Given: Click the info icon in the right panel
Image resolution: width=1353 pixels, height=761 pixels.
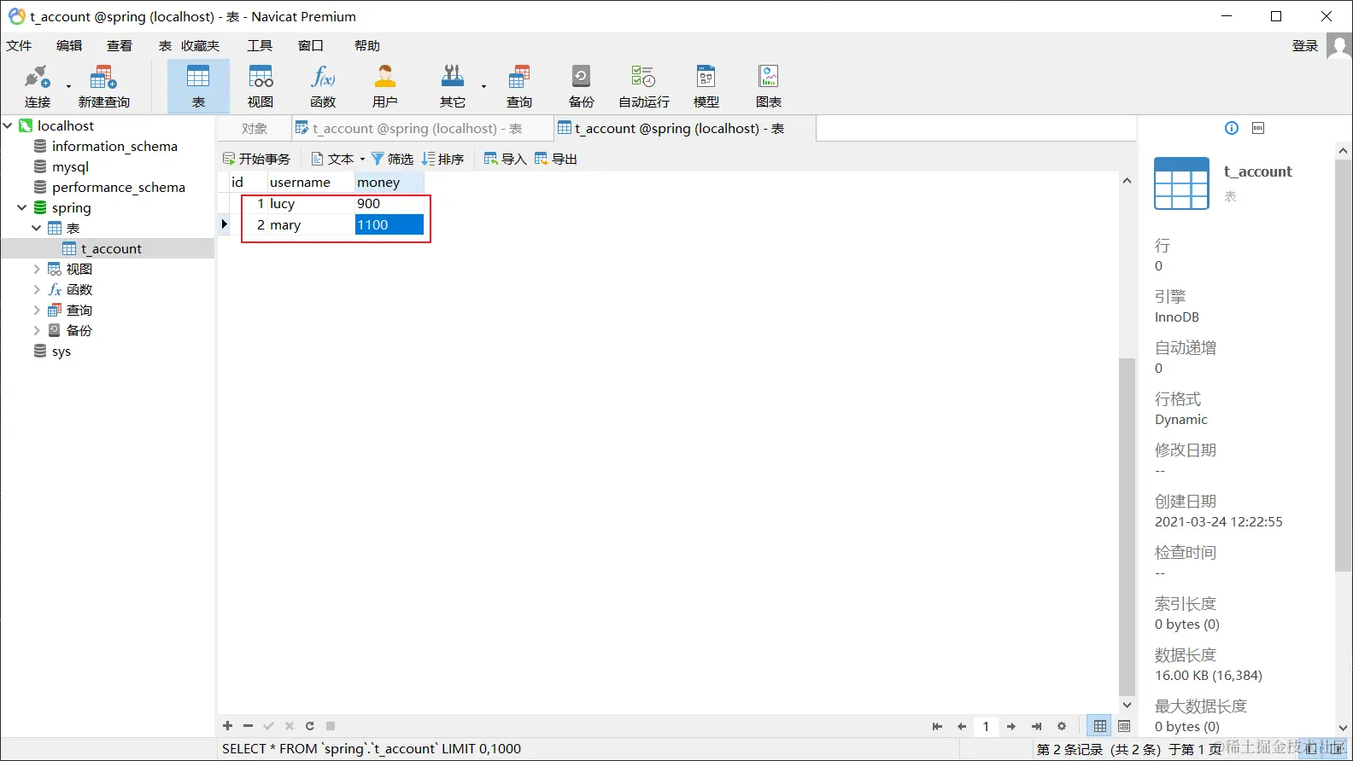Looking at the screenshot, I should [1232, 128].
